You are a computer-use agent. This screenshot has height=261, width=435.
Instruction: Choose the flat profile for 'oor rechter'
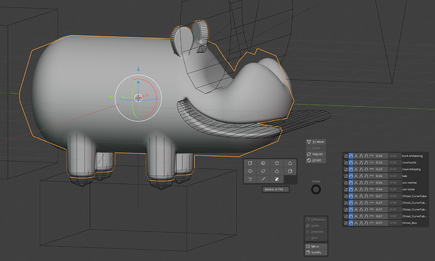click(371, 182)
